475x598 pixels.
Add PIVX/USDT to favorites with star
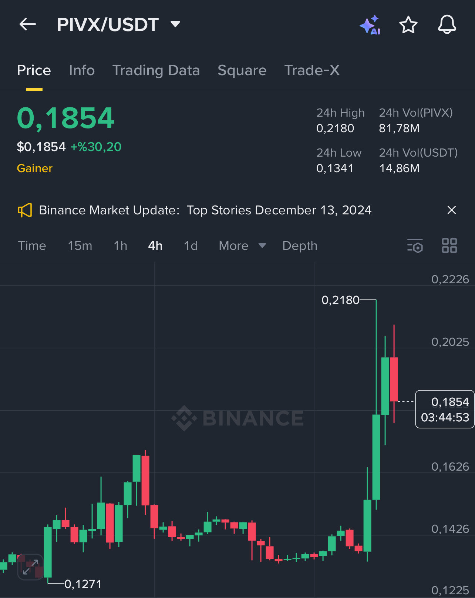(408, 25)
